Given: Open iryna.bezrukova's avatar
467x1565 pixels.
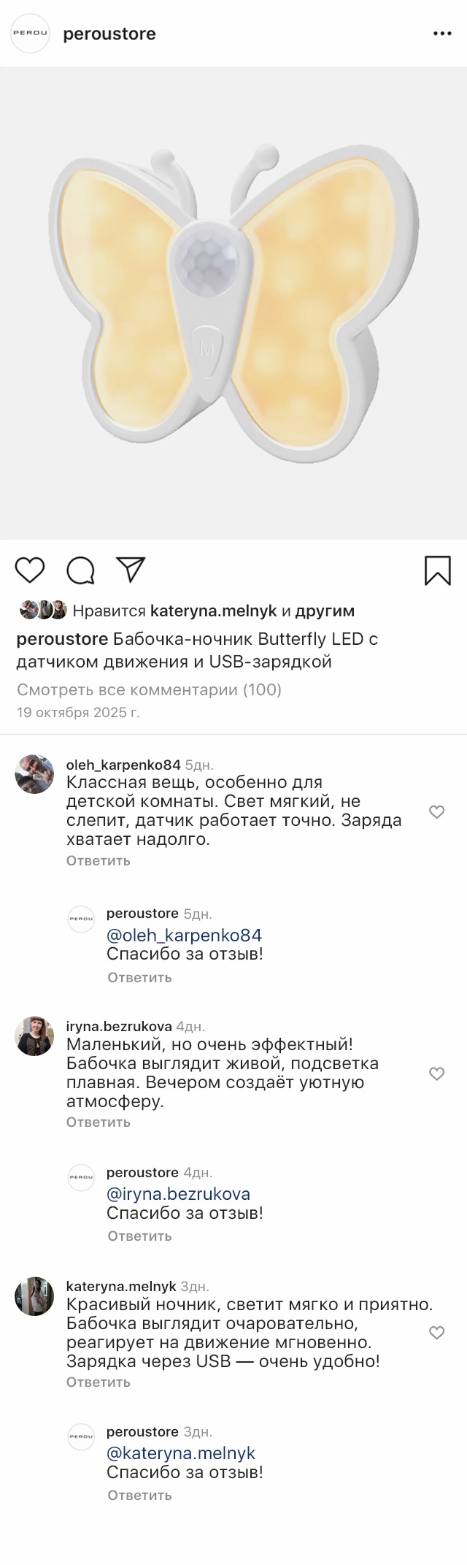Looking at the screenshot, I should [34, 1035].
